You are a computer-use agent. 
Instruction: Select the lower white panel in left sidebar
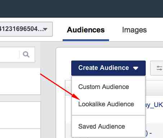(x=20, y=115)
